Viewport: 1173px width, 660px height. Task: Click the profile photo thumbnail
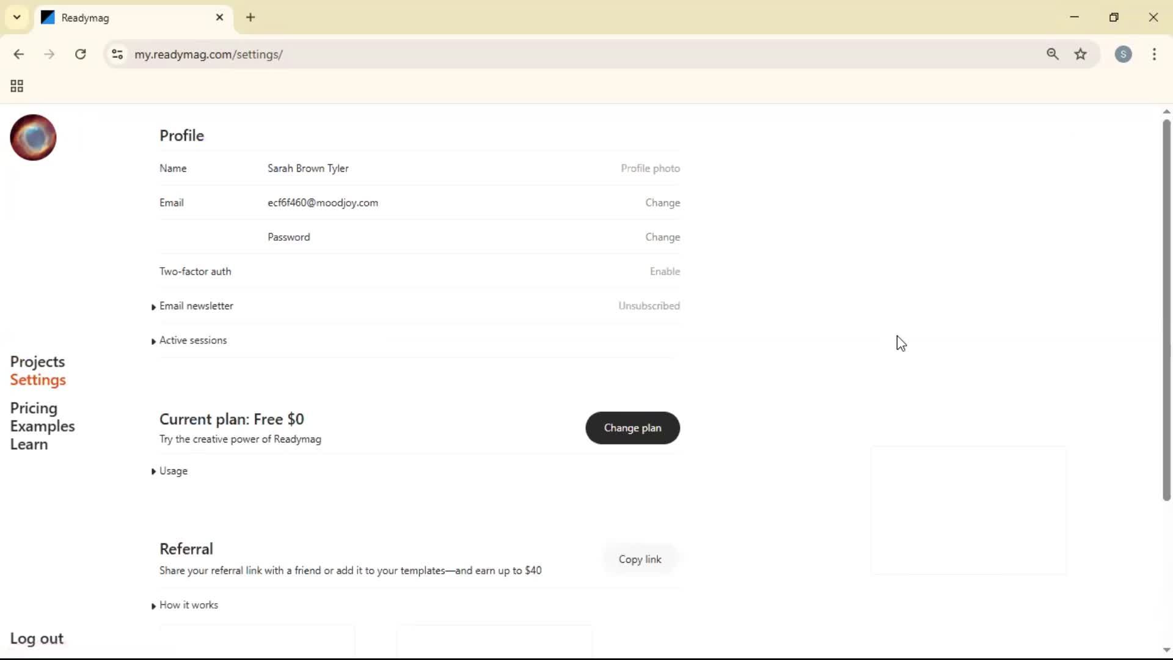[32, 137]
